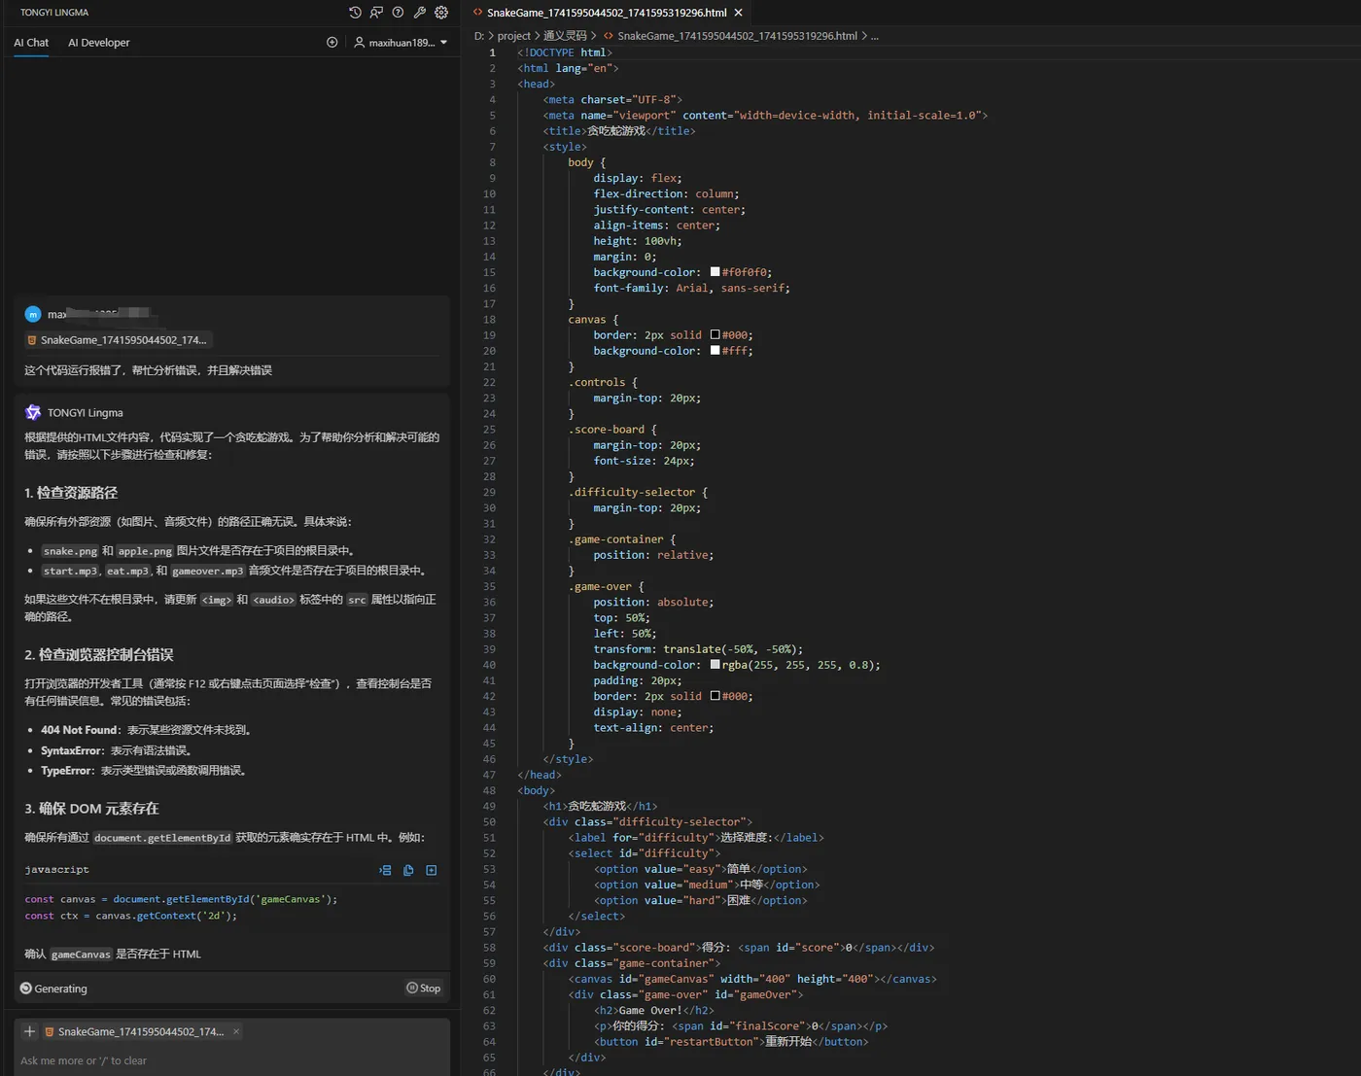Click the SnakeGame html file breadcrumb

point(737,36)
